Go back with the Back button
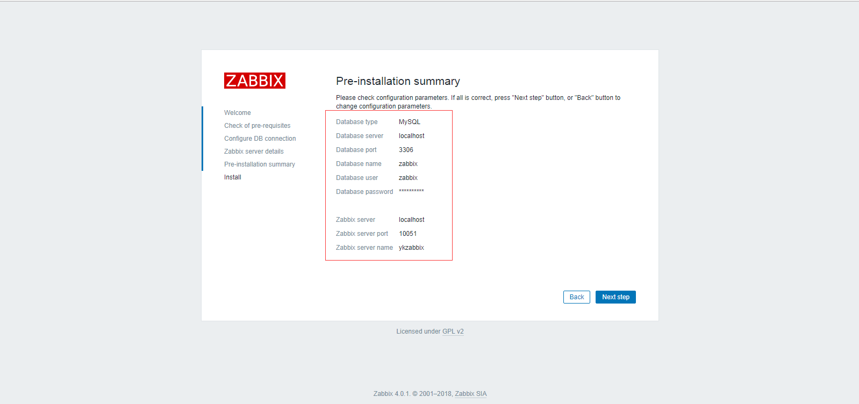 coord(577,297)
